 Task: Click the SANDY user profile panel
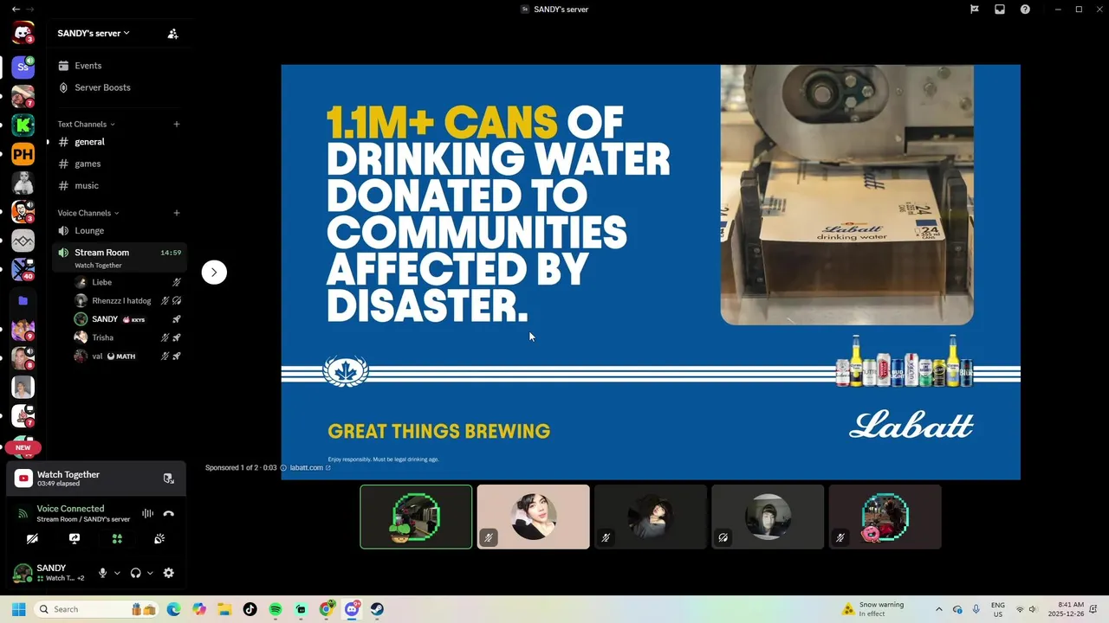pyautogui.click(x=49, y=573)
